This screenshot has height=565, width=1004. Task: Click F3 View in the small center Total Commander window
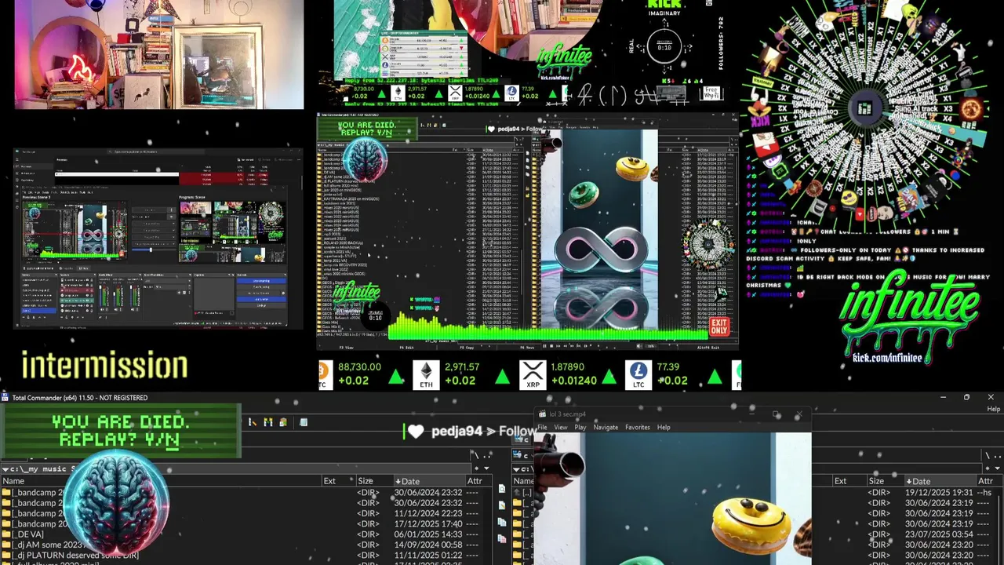tap(346, 346)
